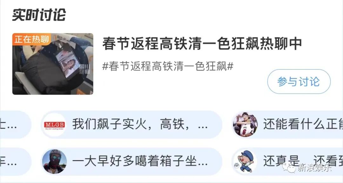Click the basketball jersey number 6 avatar
343x183 pixels.
245,125
